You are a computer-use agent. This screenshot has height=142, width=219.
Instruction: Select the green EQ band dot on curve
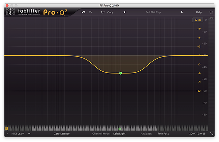(x=120, y=73)
